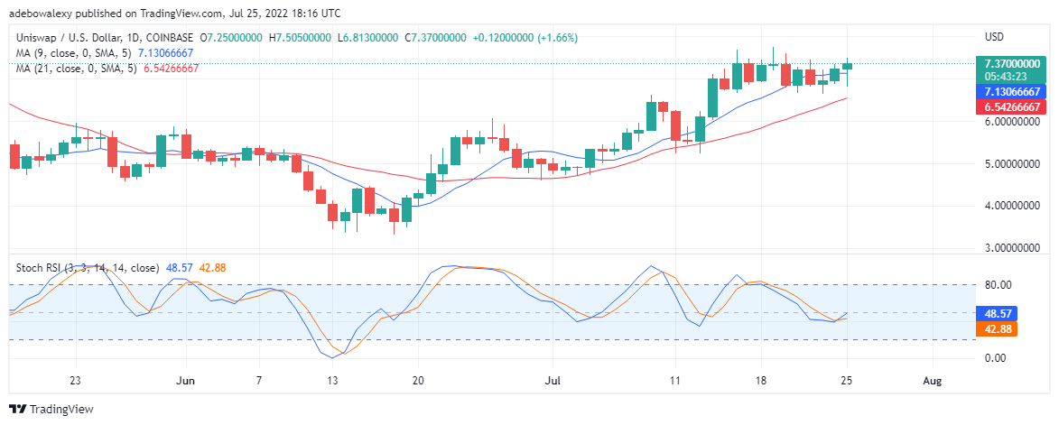The image size is (1059, 425).
Task: Click the current price label 7.37000000
Action: [x=1011, y=63]
